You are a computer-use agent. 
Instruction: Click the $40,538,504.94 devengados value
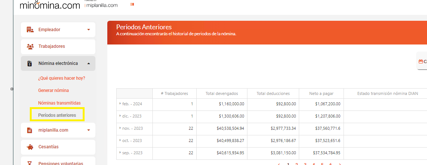230,128
